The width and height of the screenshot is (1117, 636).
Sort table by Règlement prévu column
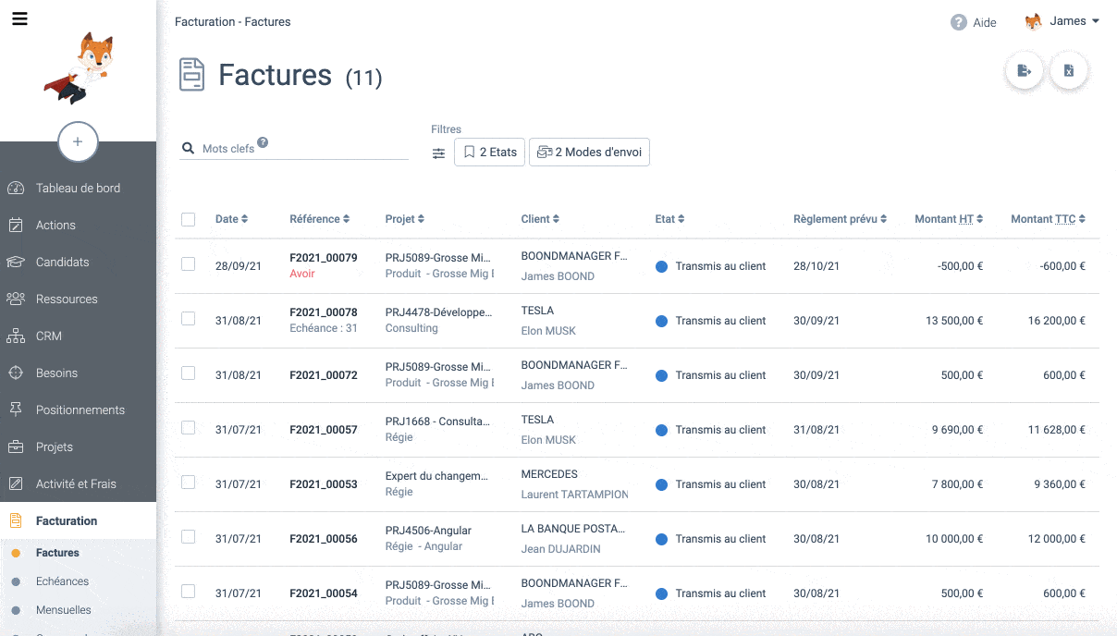pyautogui.click(x=840, y=219)
